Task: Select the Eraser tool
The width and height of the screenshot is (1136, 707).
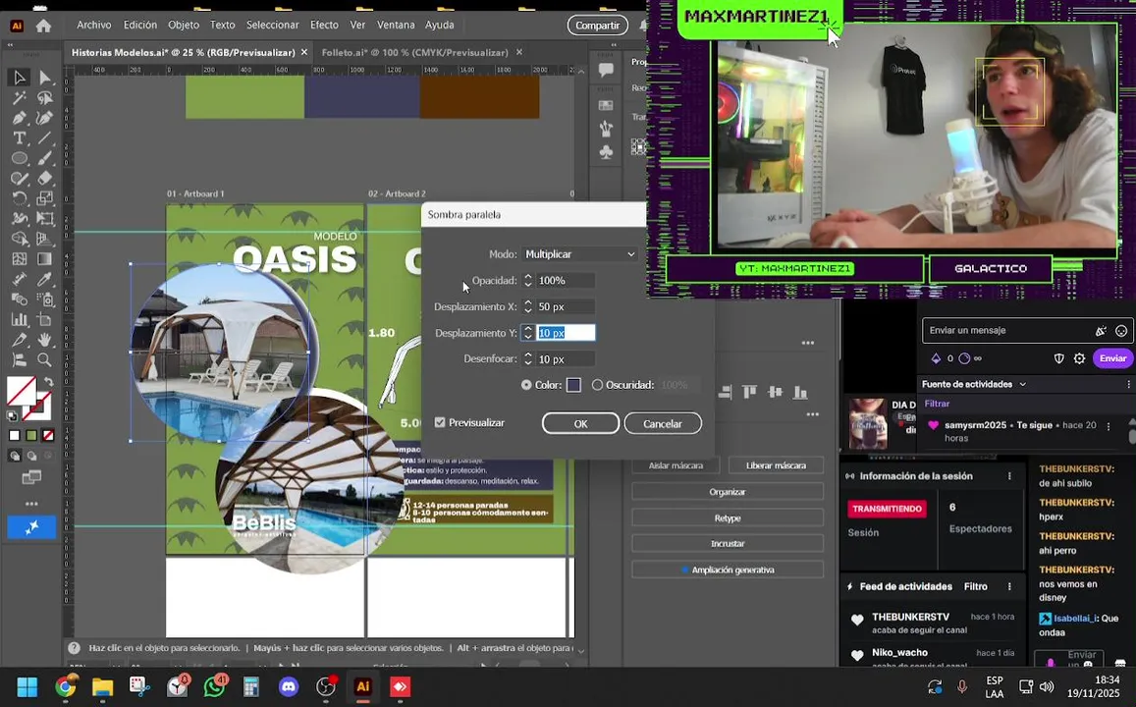Action: [x=45, y=178]
